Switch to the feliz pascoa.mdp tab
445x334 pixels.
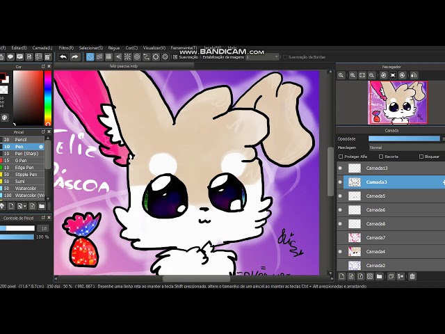click(x=124, y=66)
